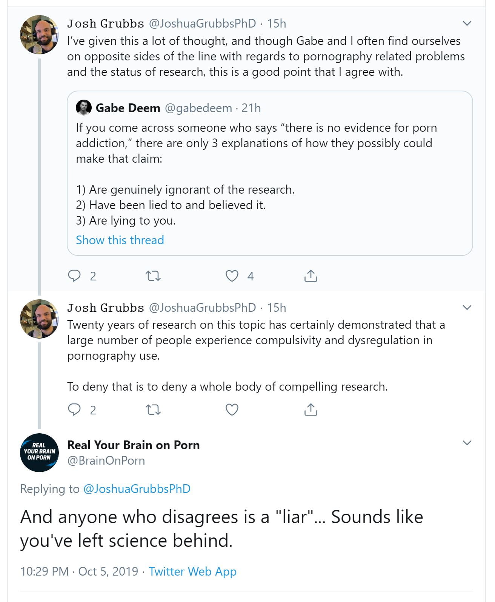
Task: Click the 'Show this thread' link
Action: [x=120, y=240]
